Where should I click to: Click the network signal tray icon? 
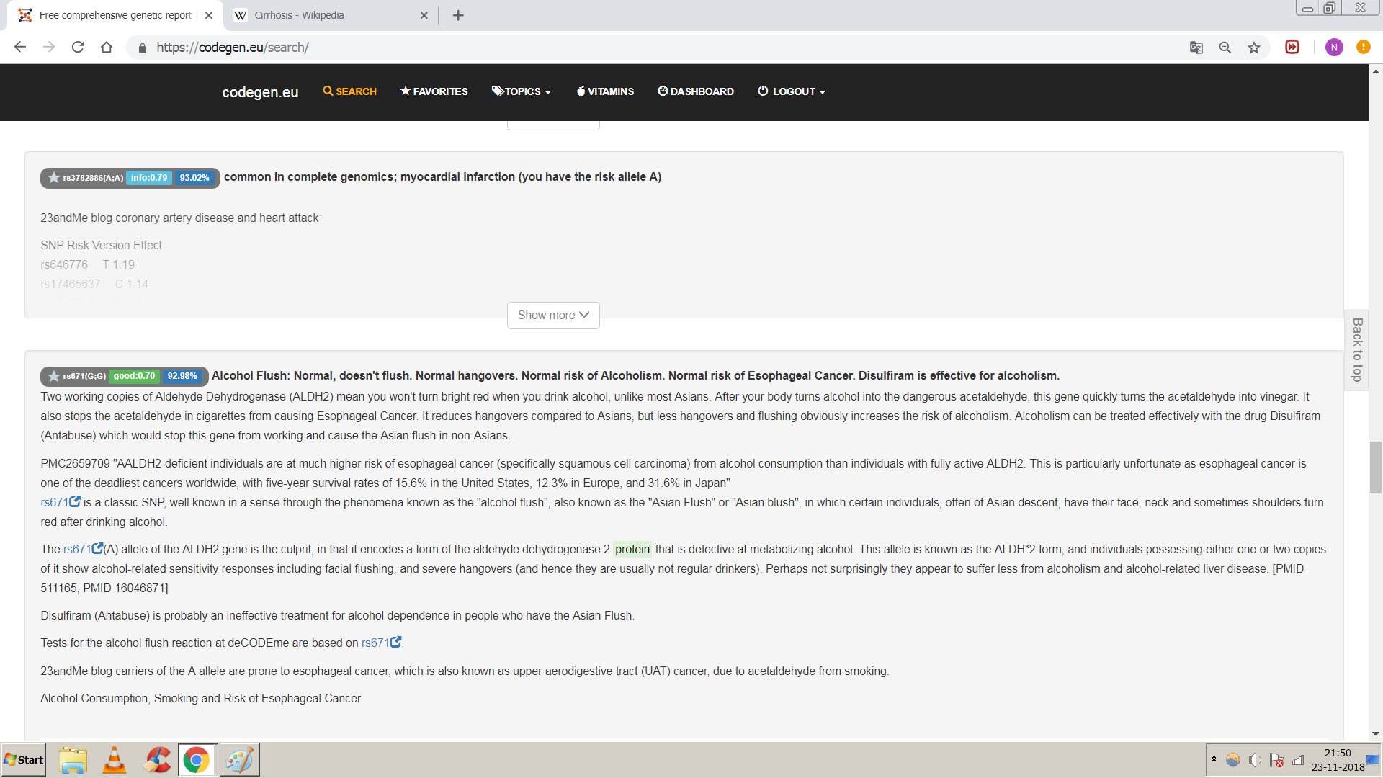tap(1298, 760)
